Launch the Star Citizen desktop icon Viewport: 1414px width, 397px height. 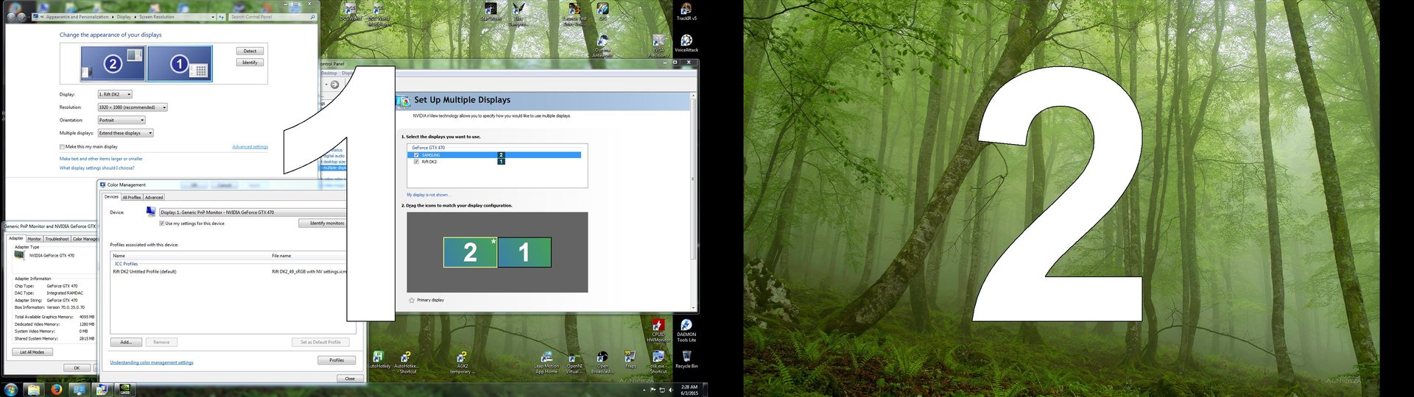489,12
